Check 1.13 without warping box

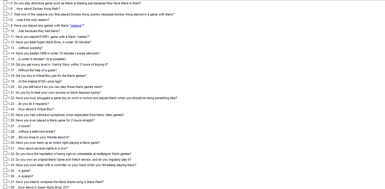[5, 48]
